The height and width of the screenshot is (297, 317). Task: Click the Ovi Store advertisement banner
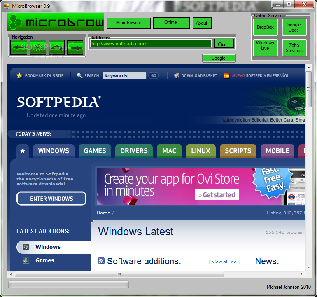point(201,186)
